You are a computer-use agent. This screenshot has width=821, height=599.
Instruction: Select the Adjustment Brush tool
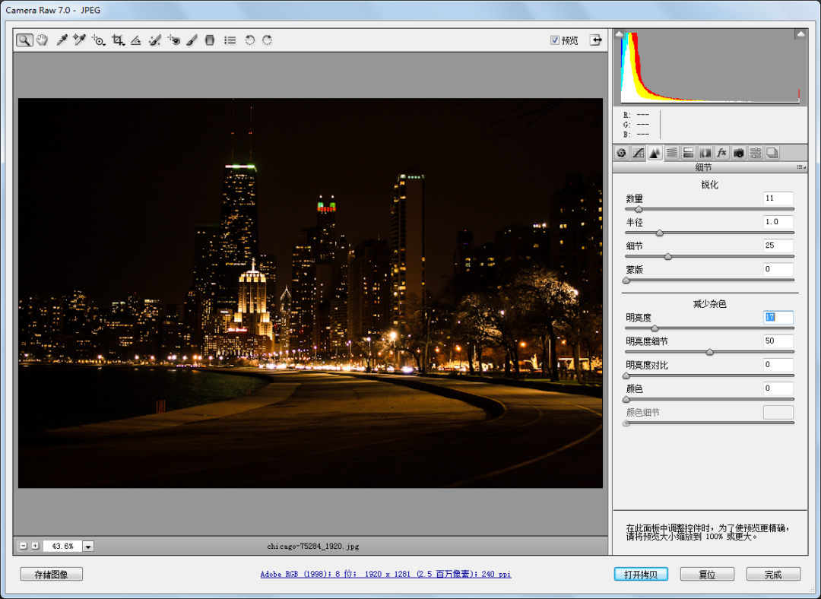pyautogui.click(x=192, y=40)
